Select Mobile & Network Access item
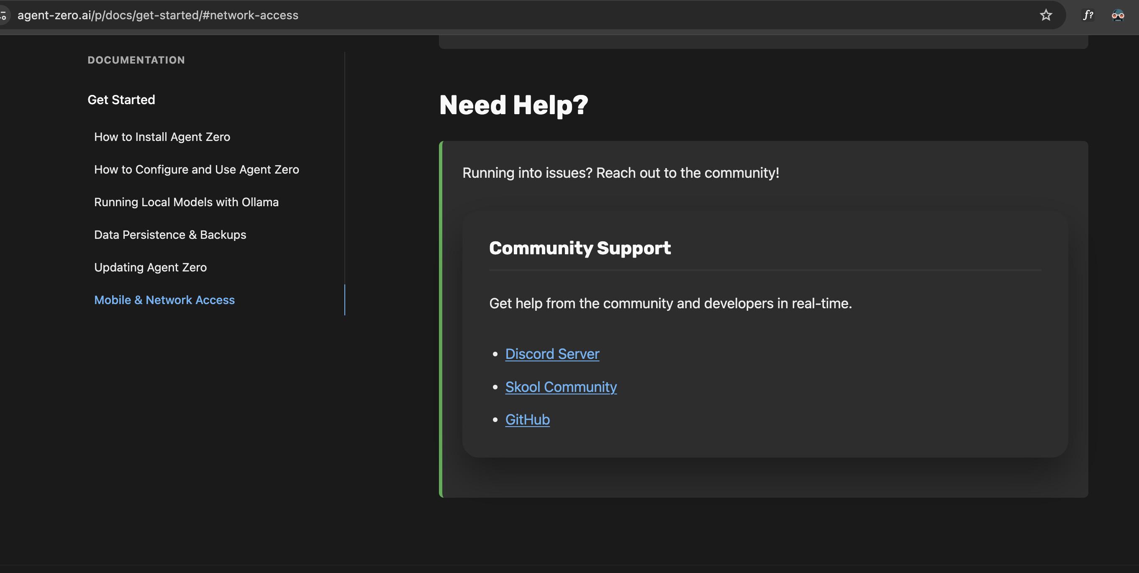Screen dimensions: 1139x573 (x=164, y=300)
